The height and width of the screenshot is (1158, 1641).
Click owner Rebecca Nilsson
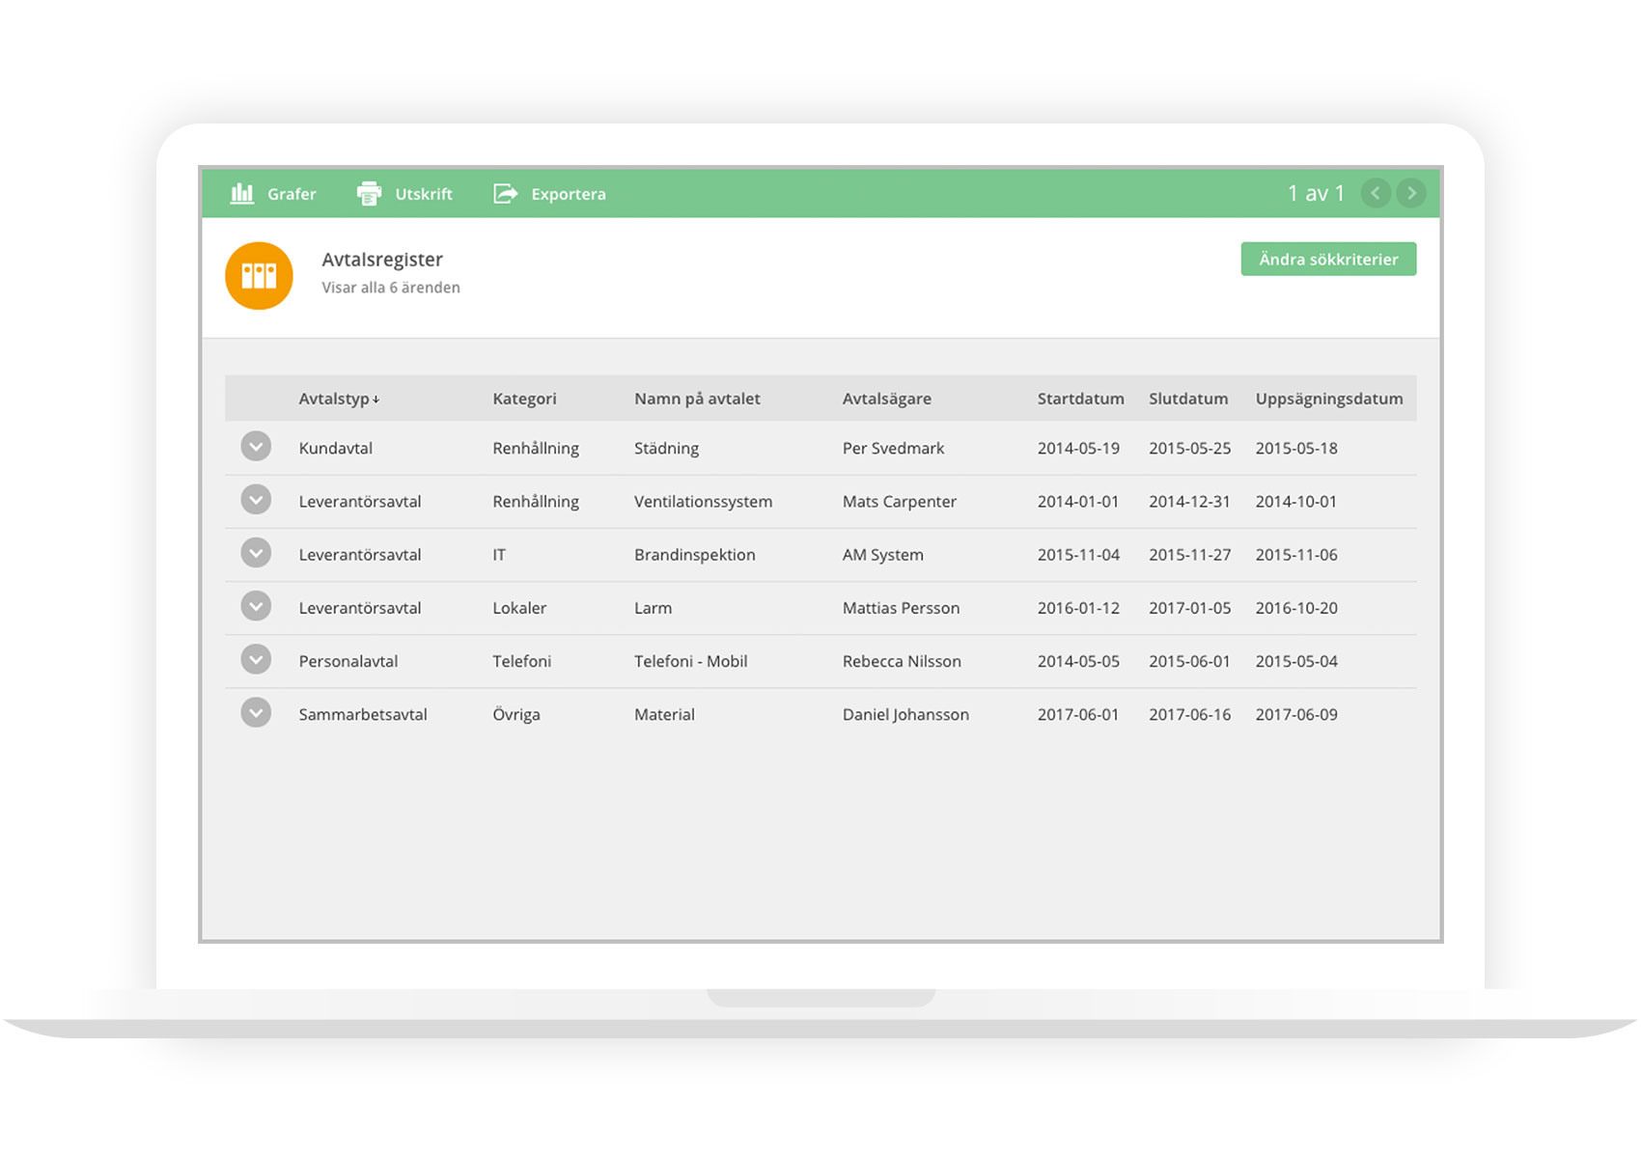click(902, 661)
